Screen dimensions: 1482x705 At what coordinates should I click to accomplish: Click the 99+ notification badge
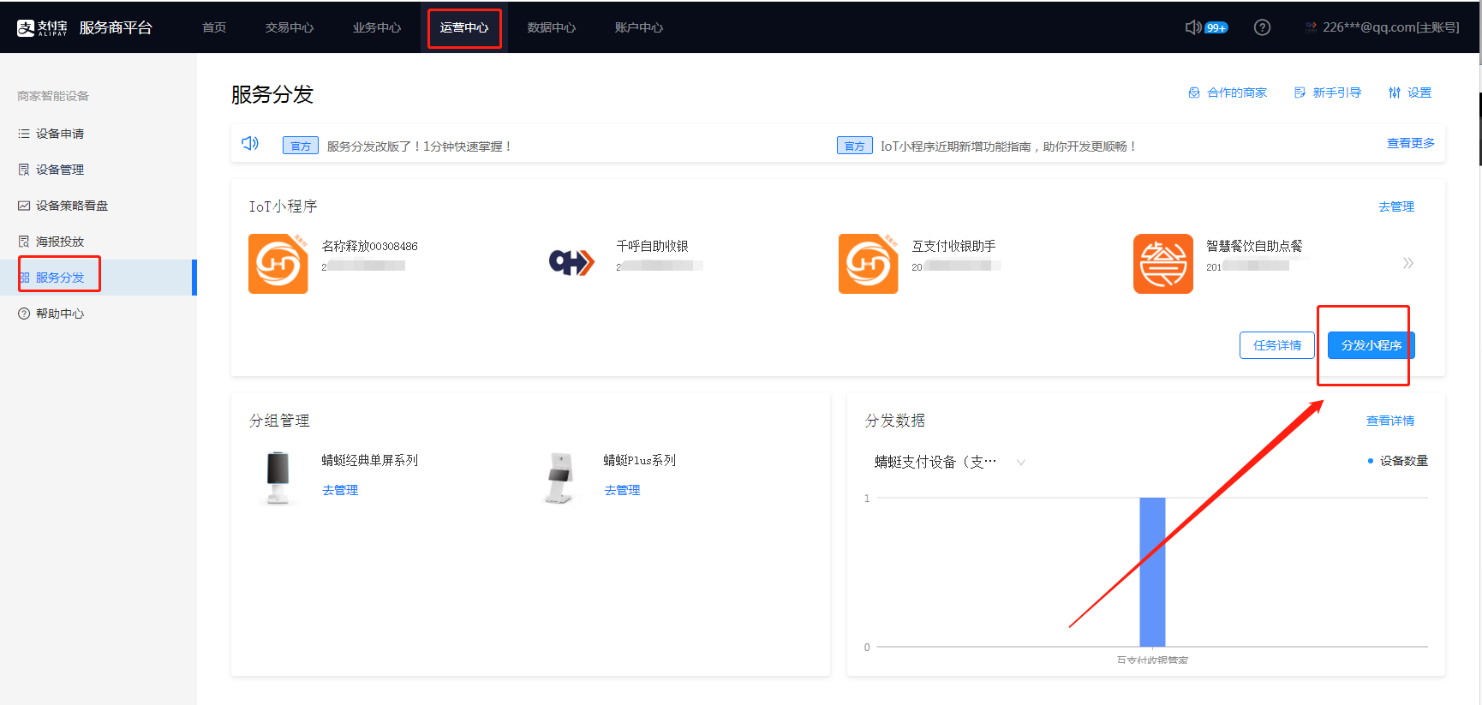(1216, 28)
